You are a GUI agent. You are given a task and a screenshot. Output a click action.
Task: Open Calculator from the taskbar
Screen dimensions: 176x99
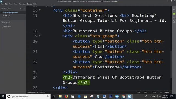73,97
